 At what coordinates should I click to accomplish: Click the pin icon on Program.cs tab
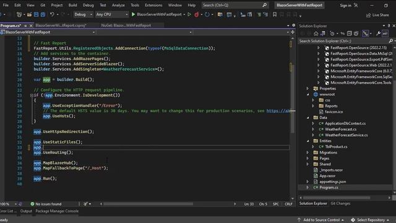pos(25,26)
